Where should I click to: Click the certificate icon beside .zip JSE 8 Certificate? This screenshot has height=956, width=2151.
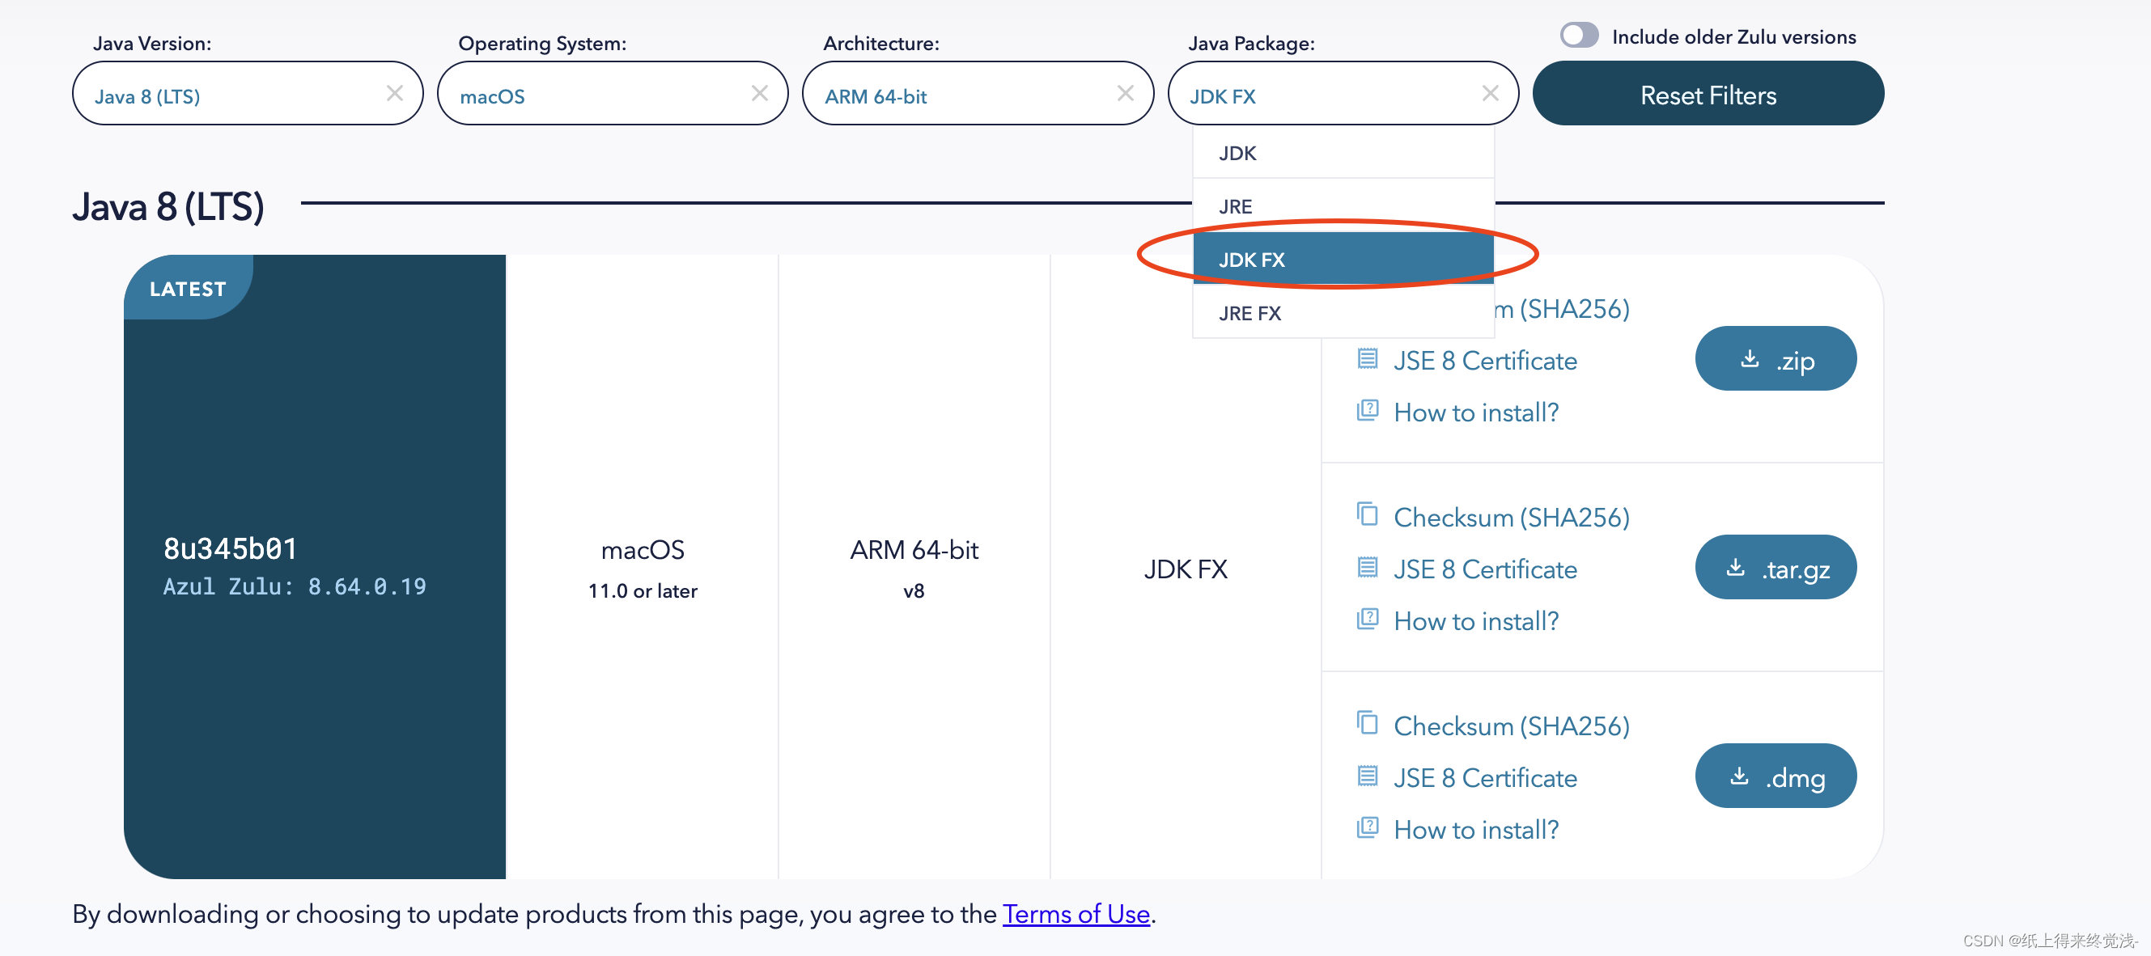[x=1367, y=360]
